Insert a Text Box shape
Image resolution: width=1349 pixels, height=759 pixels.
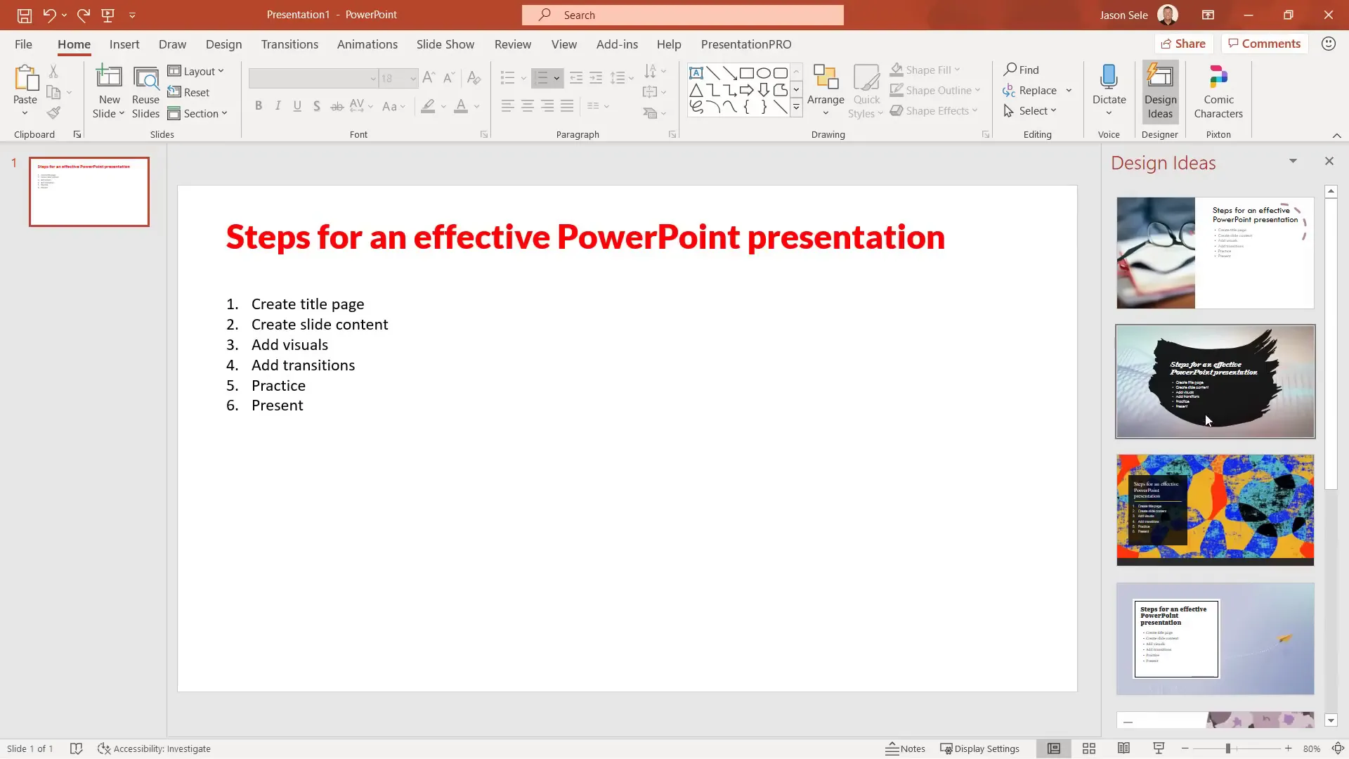coord(696,73)
